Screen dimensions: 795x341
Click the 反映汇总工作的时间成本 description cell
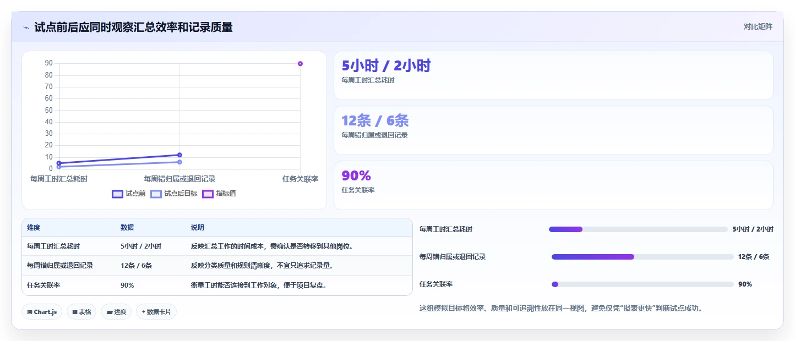[272, 246]
